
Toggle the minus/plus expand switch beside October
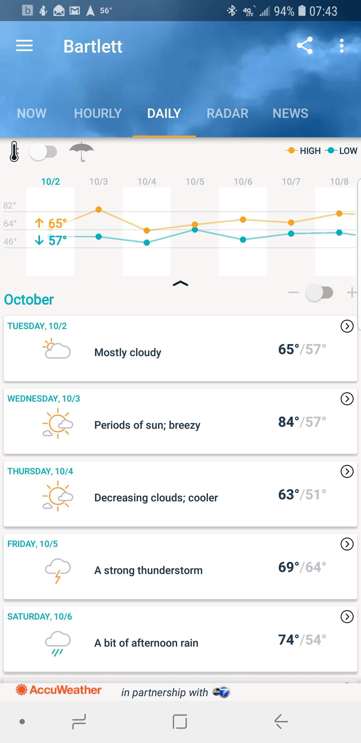(319, 293)
